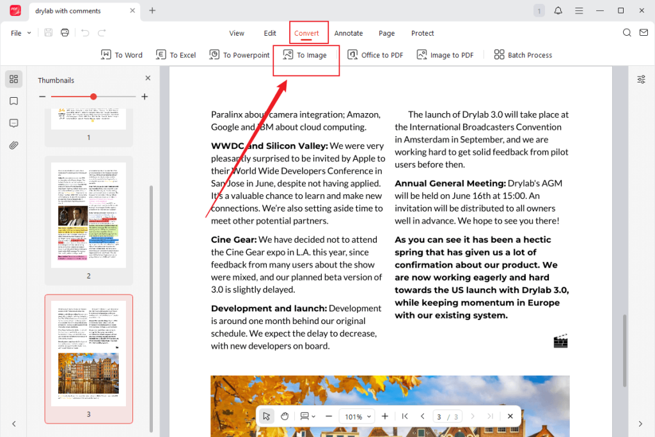This screenshot has width=655, height=437.
Task: Select the Hand tool in the page toolbar
Action: tap(285, 416)
